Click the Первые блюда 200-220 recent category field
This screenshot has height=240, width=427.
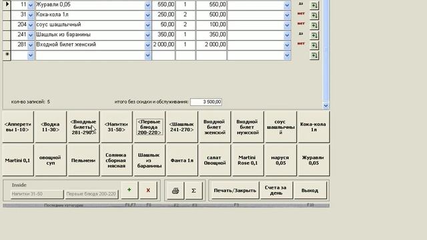tap(91, 194)
